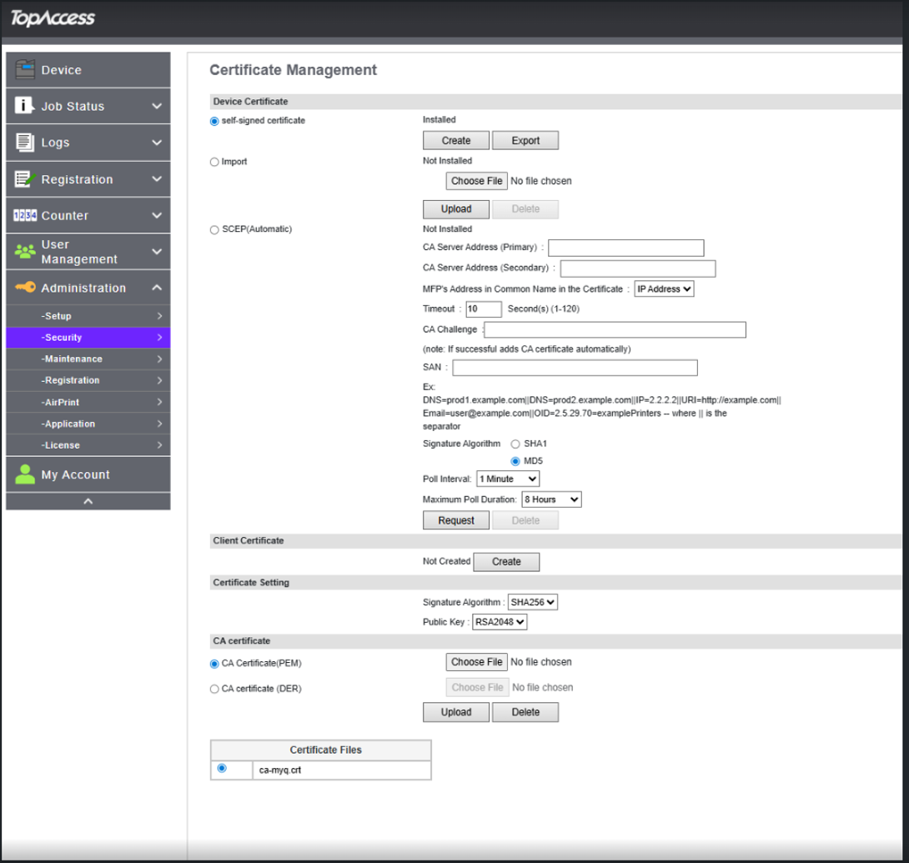The image size is (909, 863).
Task: Open the Maintenance submenu item
Action: tap(88, 359)
